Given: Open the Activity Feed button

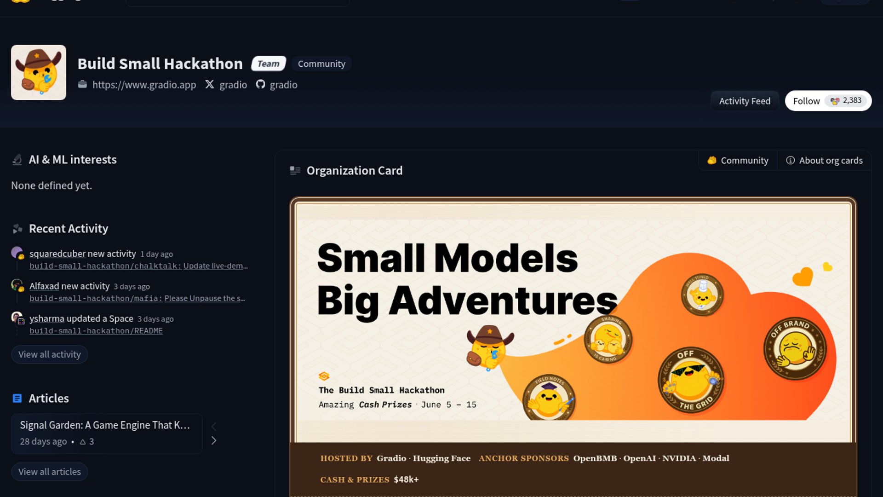Looking at the screenshot, I should 745,101.
